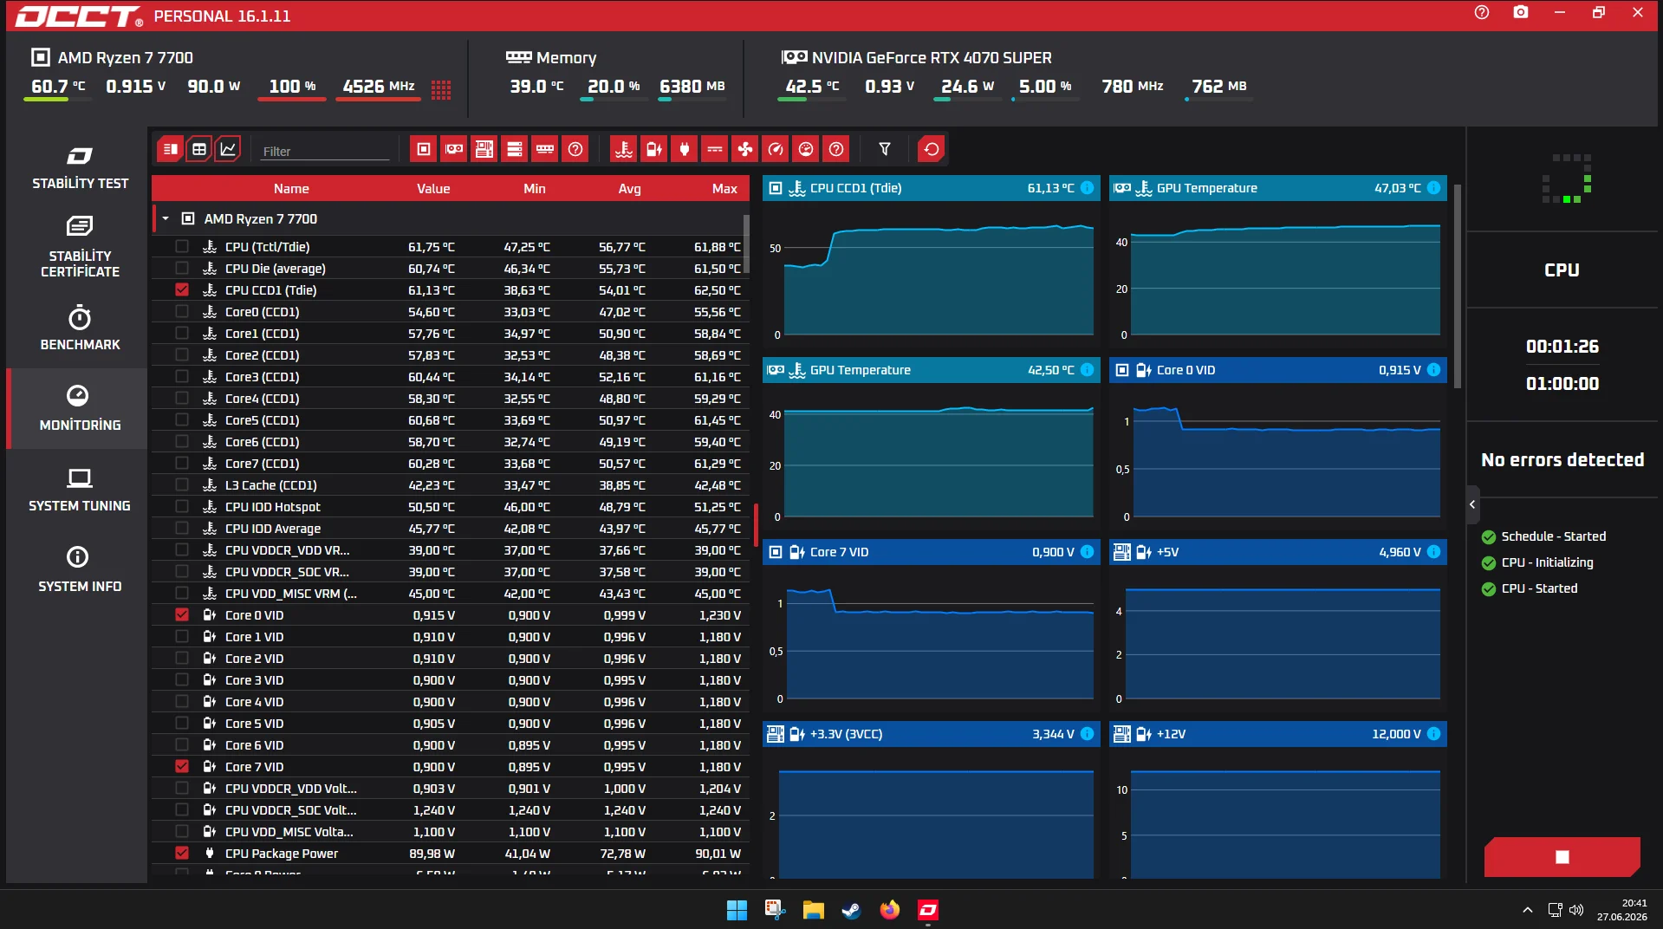Uncheck CPU Package Power checkbox
The height and width of the screenshot is (929, 1663).
coord(182,853)
